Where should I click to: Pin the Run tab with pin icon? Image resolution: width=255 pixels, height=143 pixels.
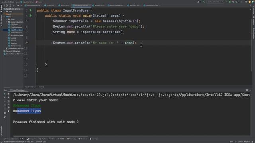(x=4, y=117)
